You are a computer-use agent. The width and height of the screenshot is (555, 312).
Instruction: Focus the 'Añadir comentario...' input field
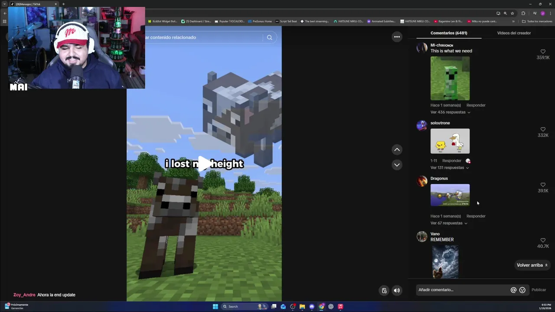(x=462, y=290)
